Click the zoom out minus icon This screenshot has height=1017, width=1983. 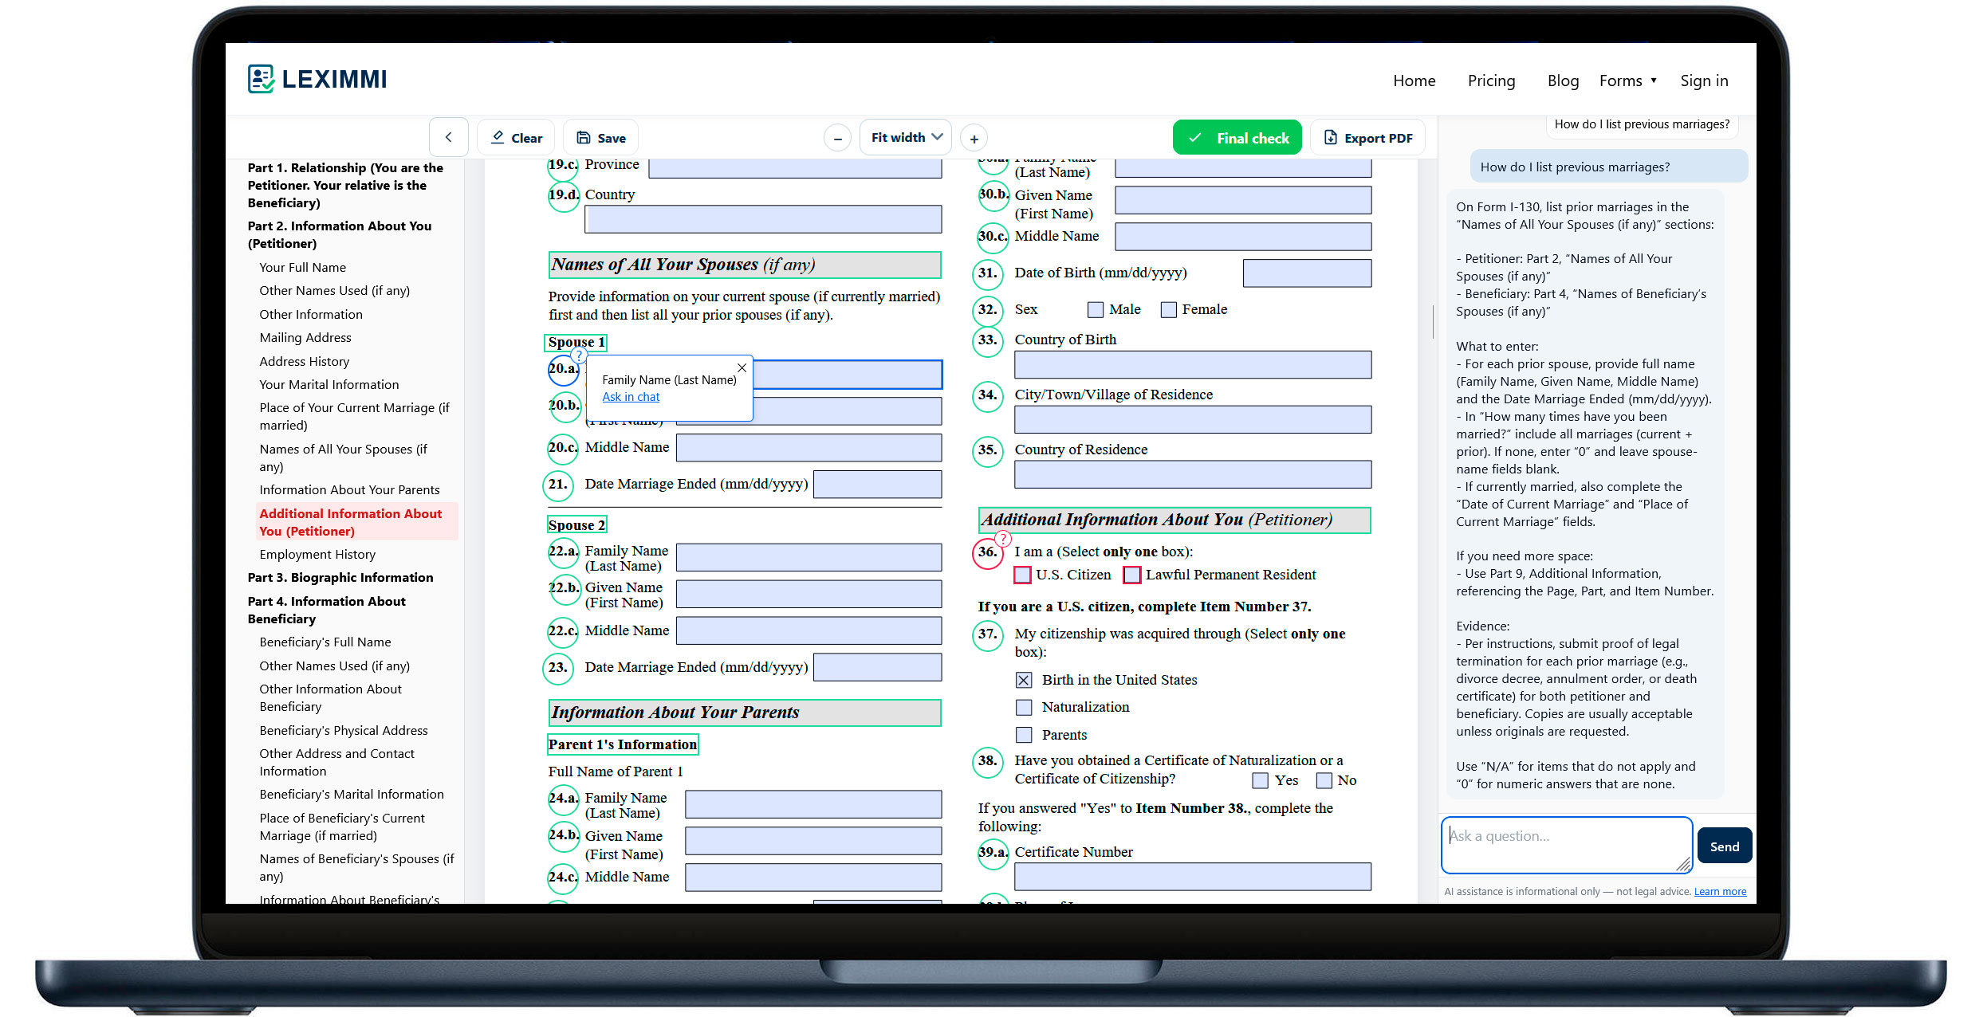837,139
